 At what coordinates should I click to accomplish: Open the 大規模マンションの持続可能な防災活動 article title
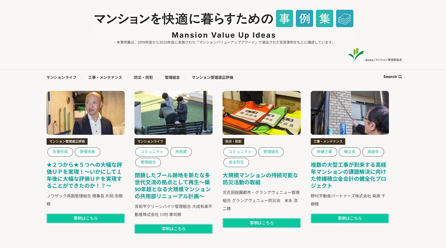[x=260, y=179]
